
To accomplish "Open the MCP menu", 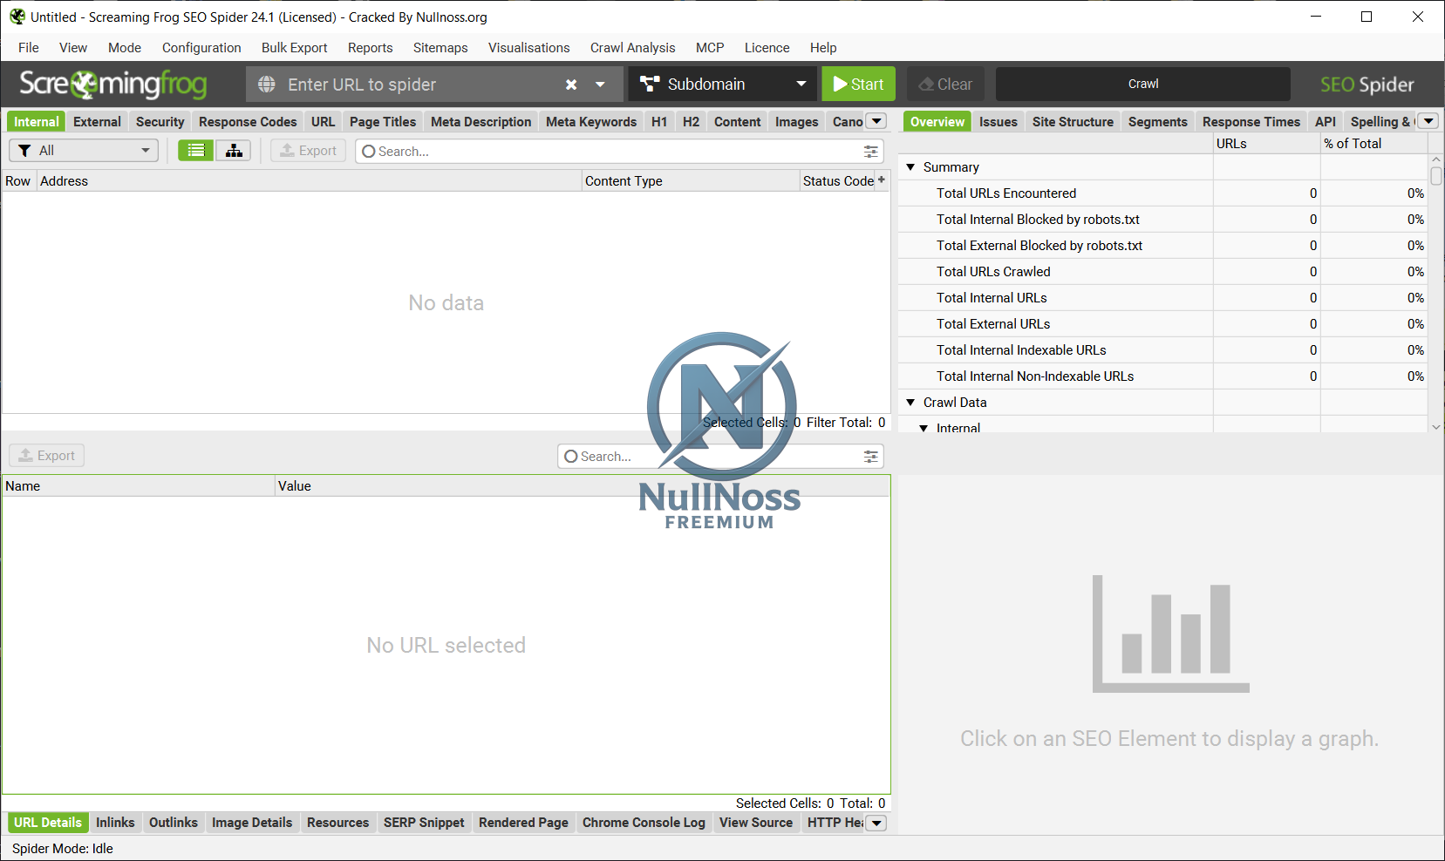I will [x=710, y=48].
